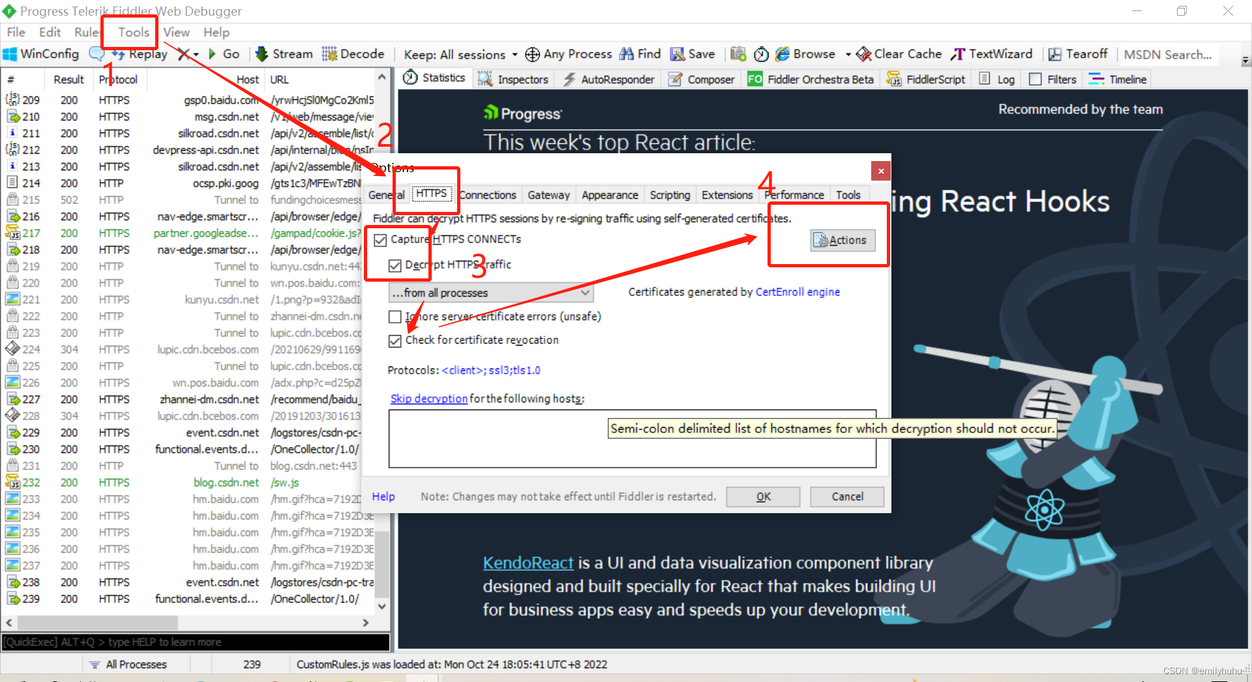Open Fiddler Orchestra Beta tab
Screen dimensions: 1252x682
(x=811, y=79)
